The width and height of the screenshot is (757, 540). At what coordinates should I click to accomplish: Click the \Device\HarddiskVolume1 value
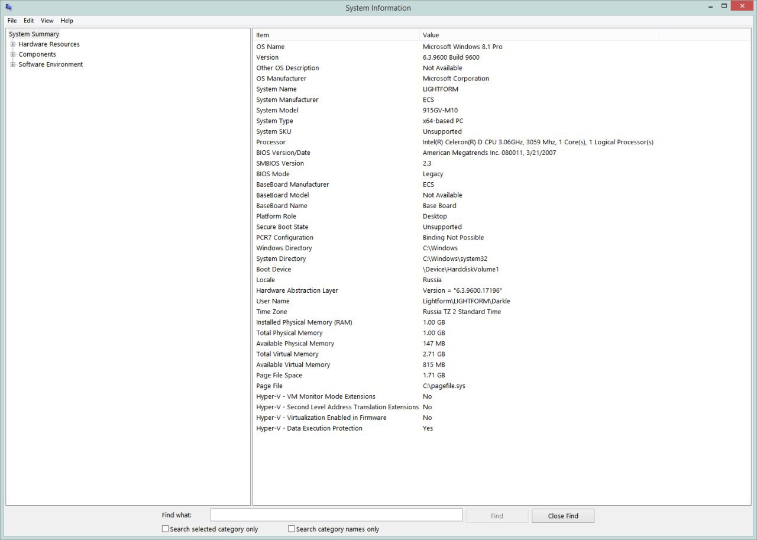pyautogui.click(x=461, y=270)
